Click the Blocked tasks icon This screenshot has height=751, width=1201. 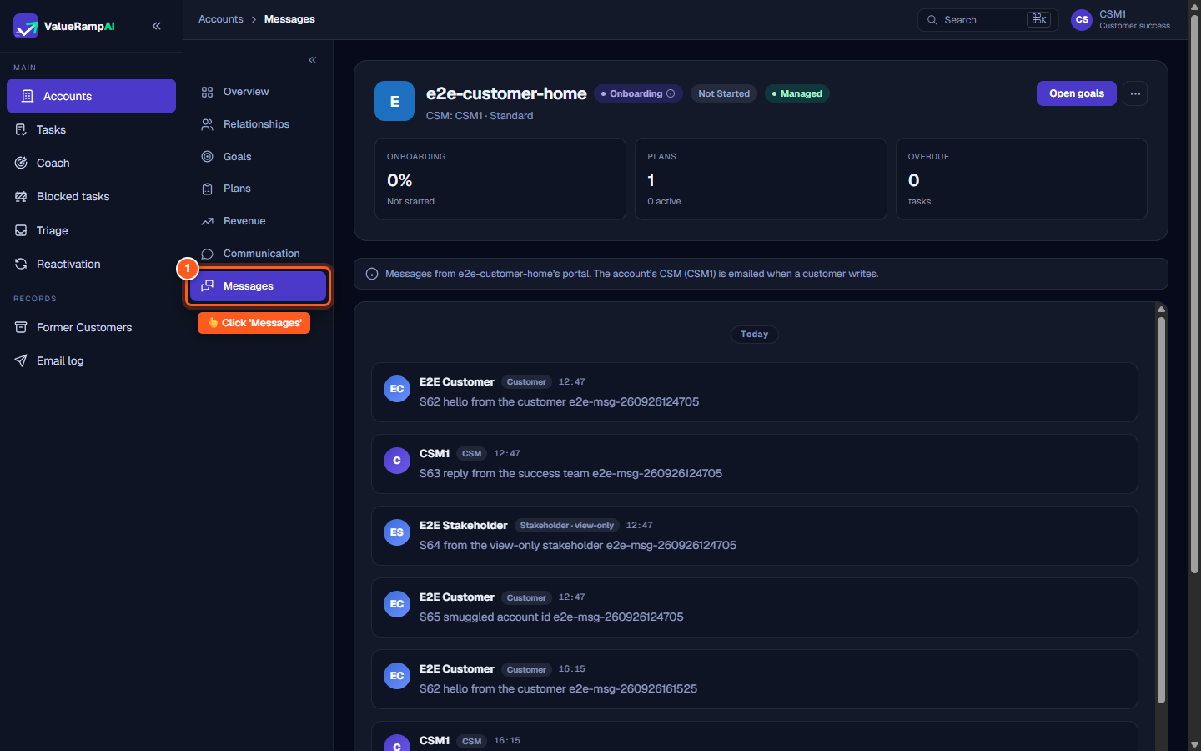coord(21,196)
